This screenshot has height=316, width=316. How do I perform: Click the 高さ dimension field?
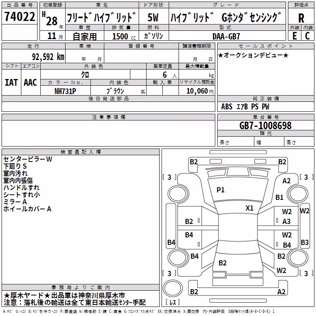click(299, 142)
